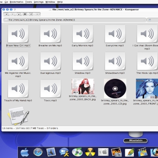
Task: Open the Bookmarks menu
Action: [x=17, y=2]
